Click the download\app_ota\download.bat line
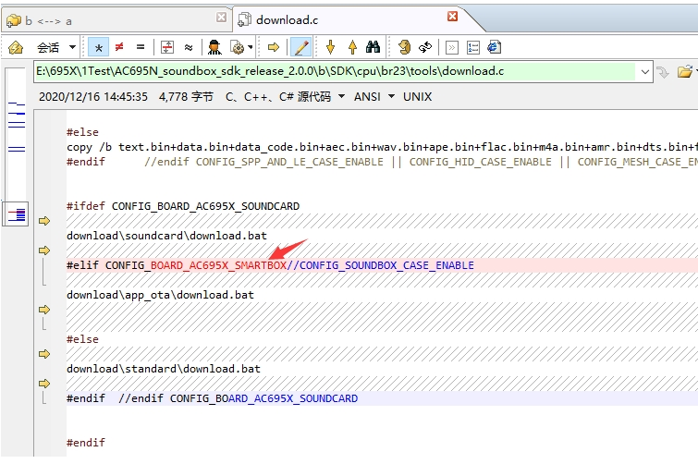698x464 pixels. pos(160,295)
